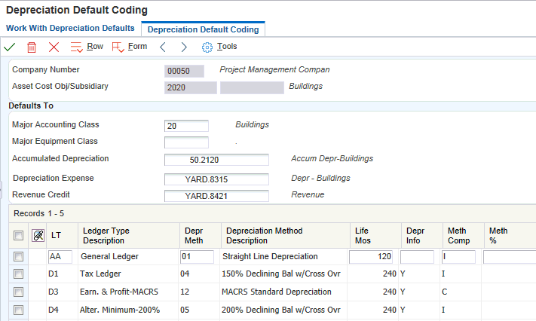536x321 pixels.
Task: Switch to Work With Depreciation Defaults tab
Action: pos(70,28)
